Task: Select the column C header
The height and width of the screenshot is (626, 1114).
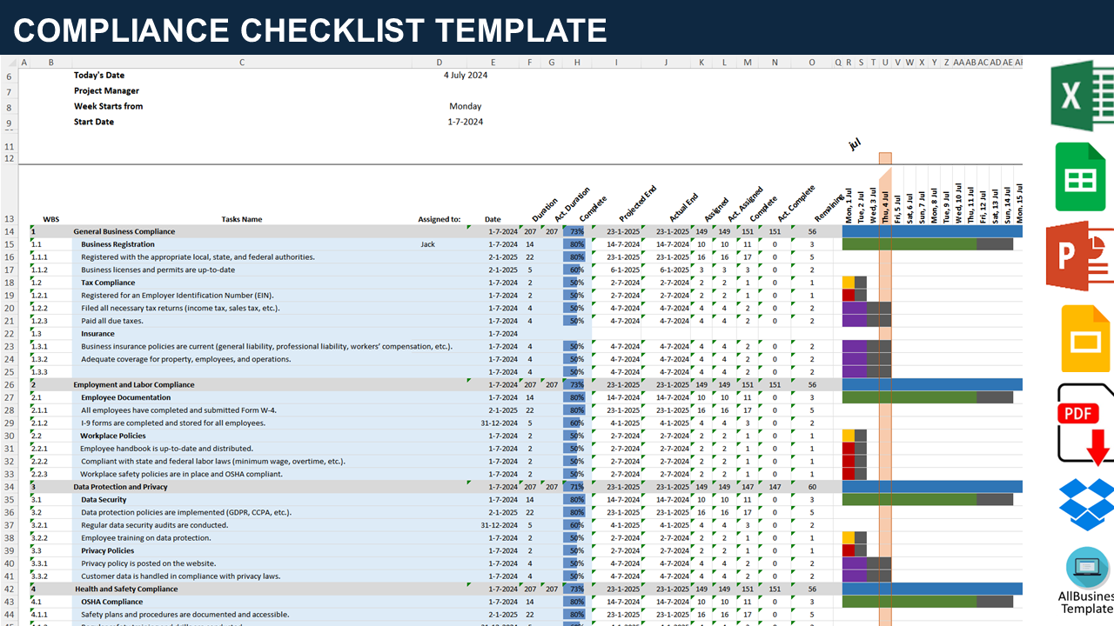Action: 242,63
